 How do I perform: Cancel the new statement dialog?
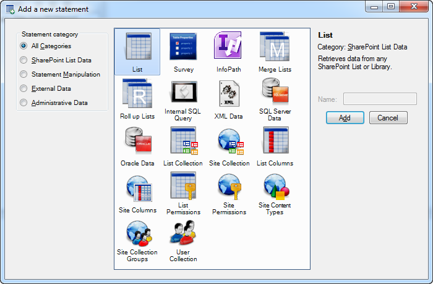click(x=388, y=117)
